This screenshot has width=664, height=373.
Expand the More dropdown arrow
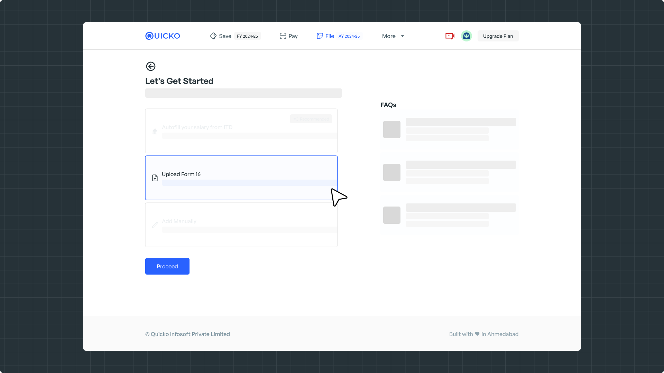pos(403,36)
